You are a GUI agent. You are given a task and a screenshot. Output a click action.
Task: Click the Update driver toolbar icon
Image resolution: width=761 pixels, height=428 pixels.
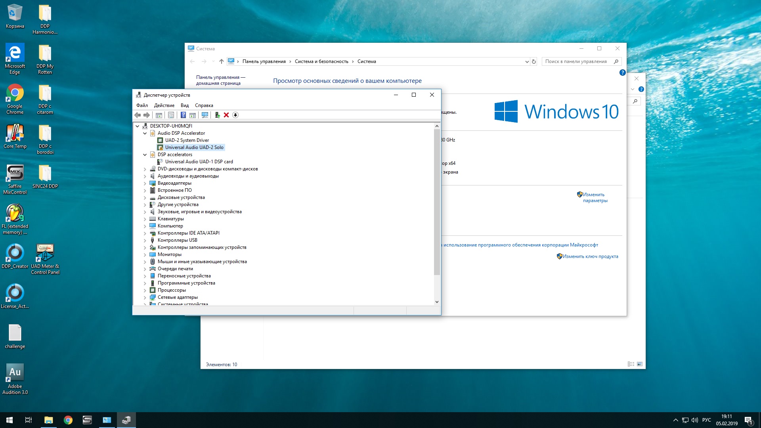pyautogui.click(x=217, y=115)
